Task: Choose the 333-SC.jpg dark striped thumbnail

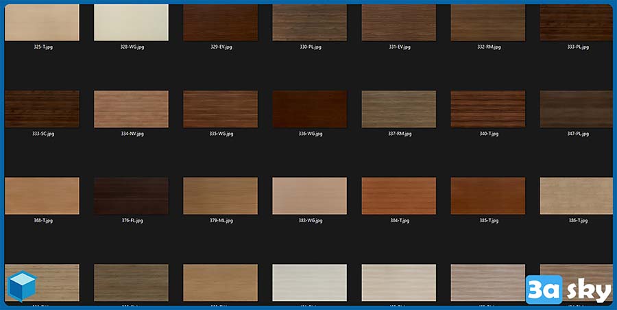Action: click(42, 109)
